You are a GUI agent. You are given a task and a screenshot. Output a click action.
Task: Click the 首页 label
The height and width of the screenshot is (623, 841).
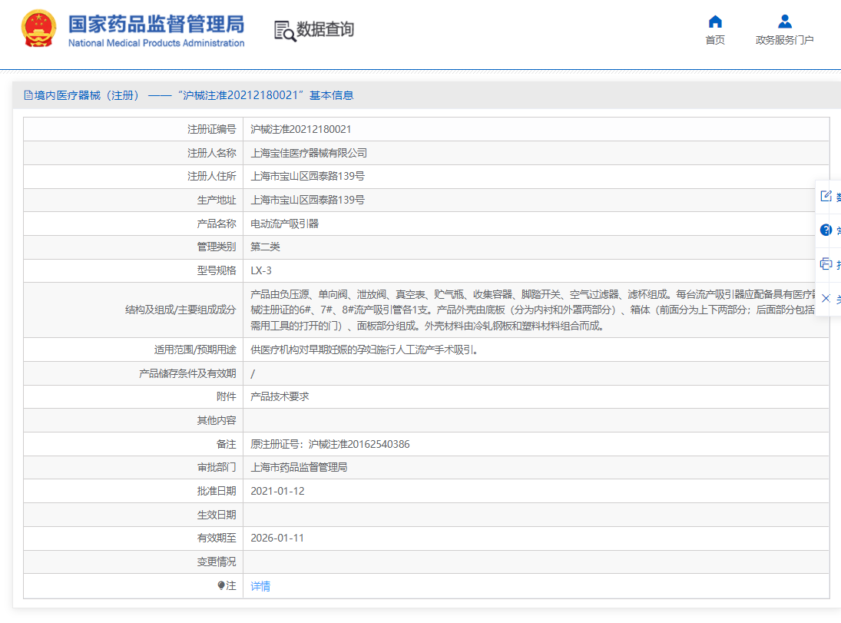715,40
